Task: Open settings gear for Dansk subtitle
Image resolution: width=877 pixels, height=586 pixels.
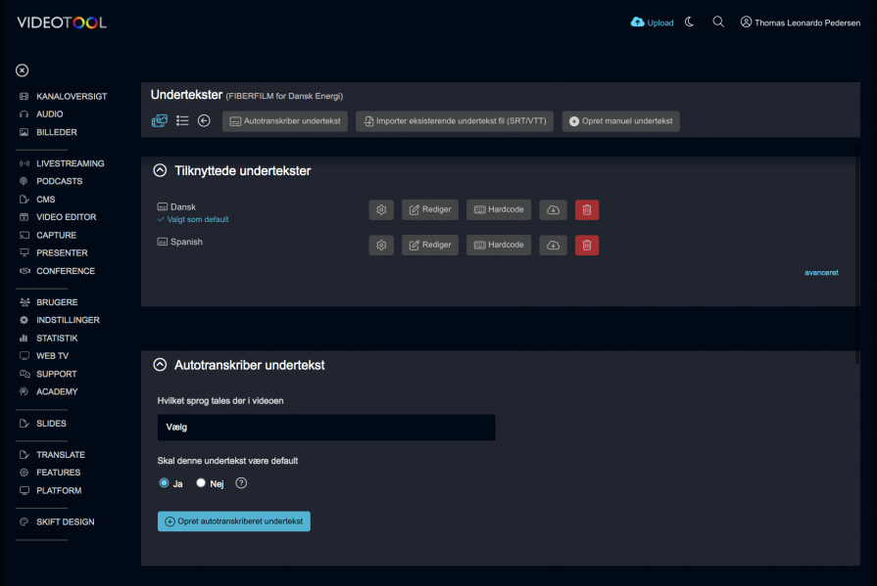Action: tap(381, 209)
